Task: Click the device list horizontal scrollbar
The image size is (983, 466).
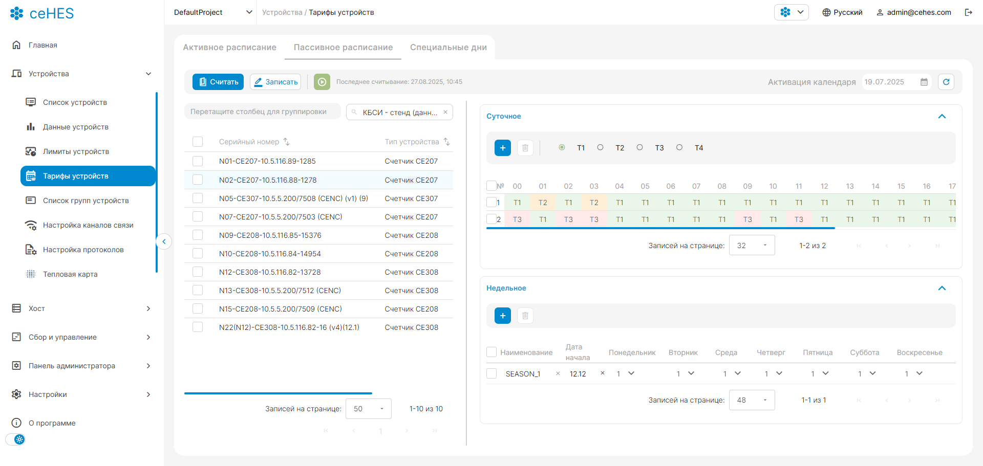Action: pos(278,393)
